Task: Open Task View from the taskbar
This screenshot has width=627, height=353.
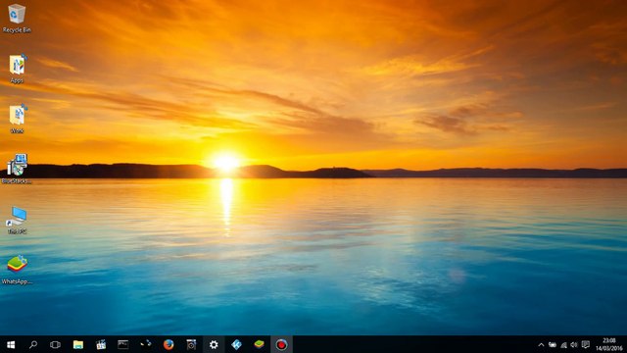Action: click(55, 344)
